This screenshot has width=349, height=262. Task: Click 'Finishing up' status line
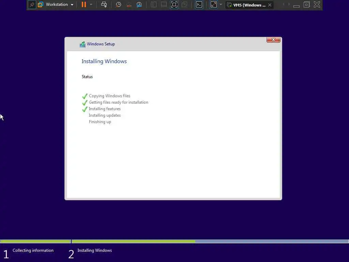pyautogui.click(x=100, y=122)
